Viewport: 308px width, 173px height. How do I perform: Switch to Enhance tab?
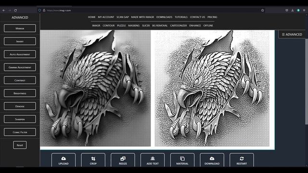pos(195,25)
